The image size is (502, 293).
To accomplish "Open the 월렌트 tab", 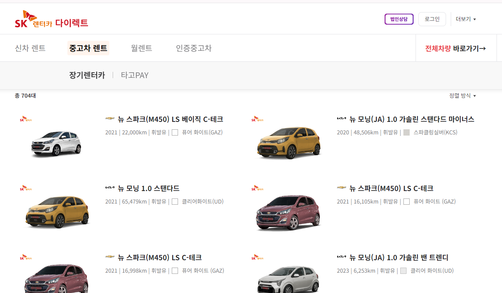I will [141, 48].
